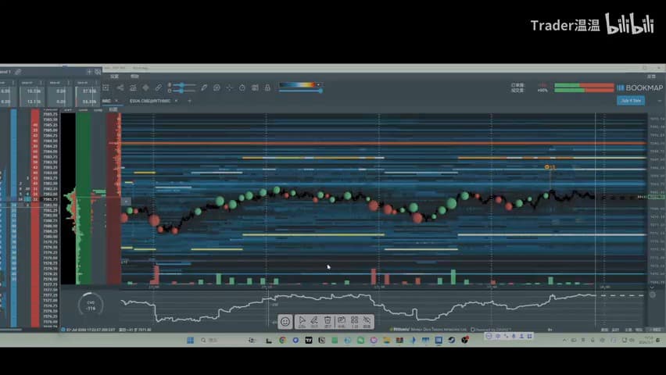This screenshot has height=375, width=666.
Task: Click the link chain icon in toolbar
Action: (x=158, y=87)
